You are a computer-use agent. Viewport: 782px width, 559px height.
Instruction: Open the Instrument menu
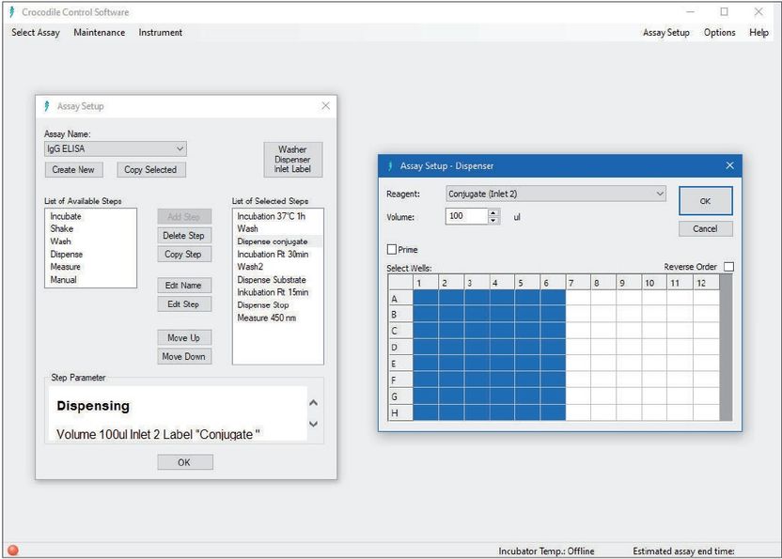point(160,33)
